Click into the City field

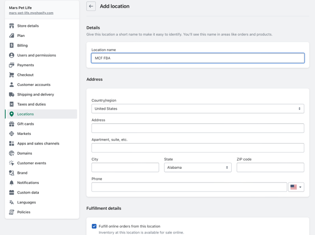(x=125, y=167)
